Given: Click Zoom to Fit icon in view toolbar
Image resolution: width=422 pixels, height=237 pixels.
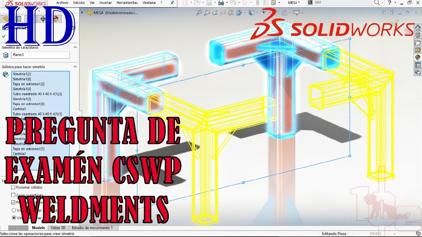Looking at the screenshot, I should [199, 13].
